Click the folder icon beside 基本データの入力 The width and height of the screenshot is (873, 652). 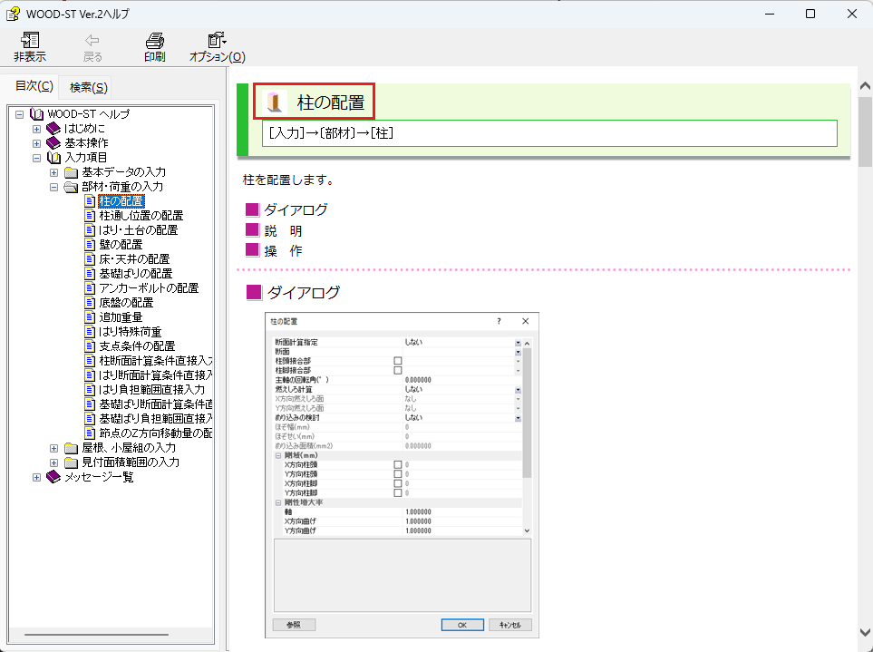click(71, 172)
